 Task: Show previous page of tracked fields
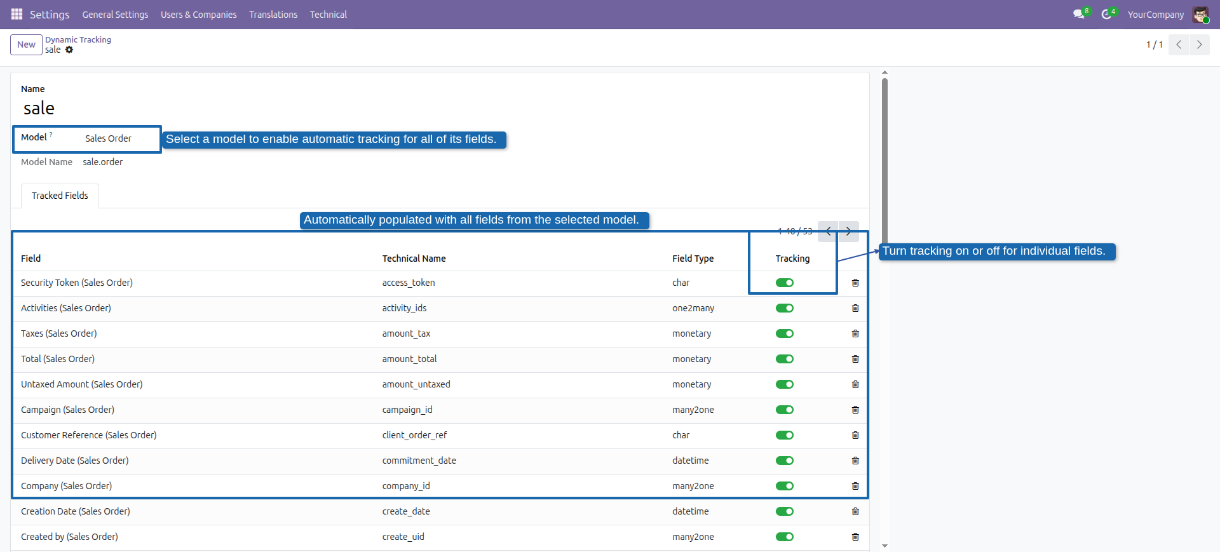click(828, 231)
